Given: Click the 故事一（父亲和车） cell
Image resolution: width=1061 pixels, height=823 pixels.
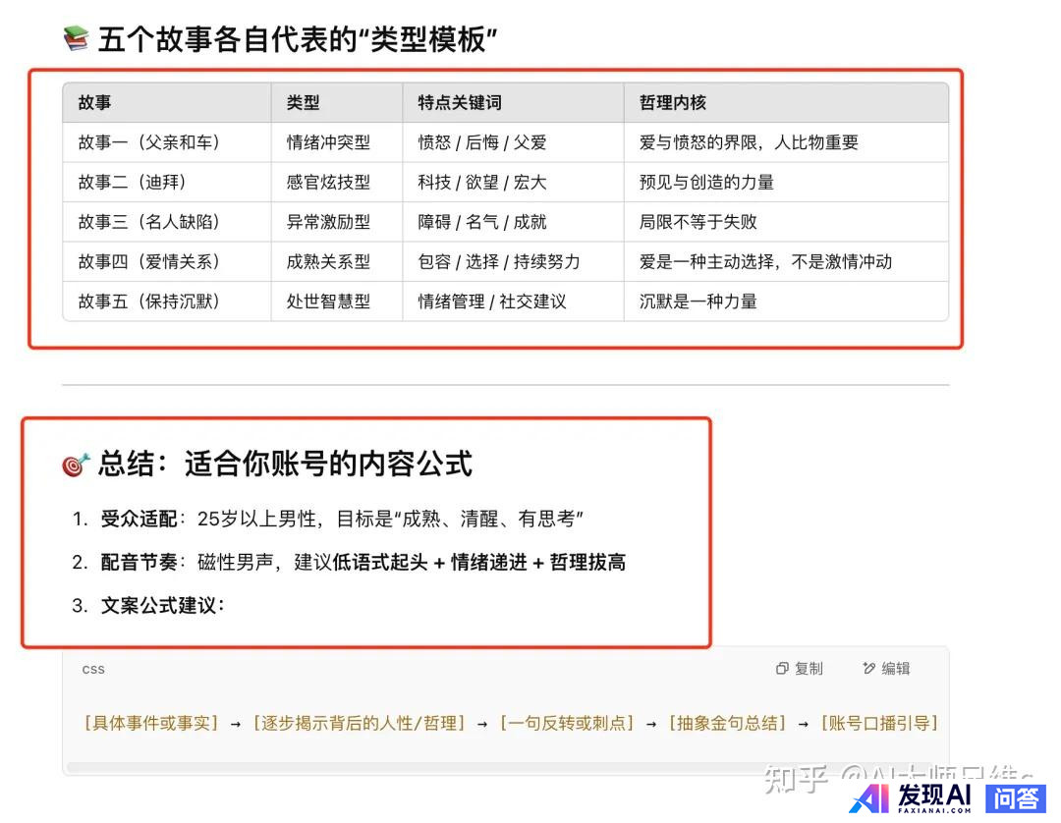Looking at the screenshot, I should tap(149, 142).
